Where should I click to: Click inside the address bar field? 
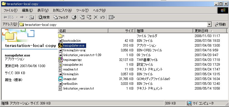113,24
